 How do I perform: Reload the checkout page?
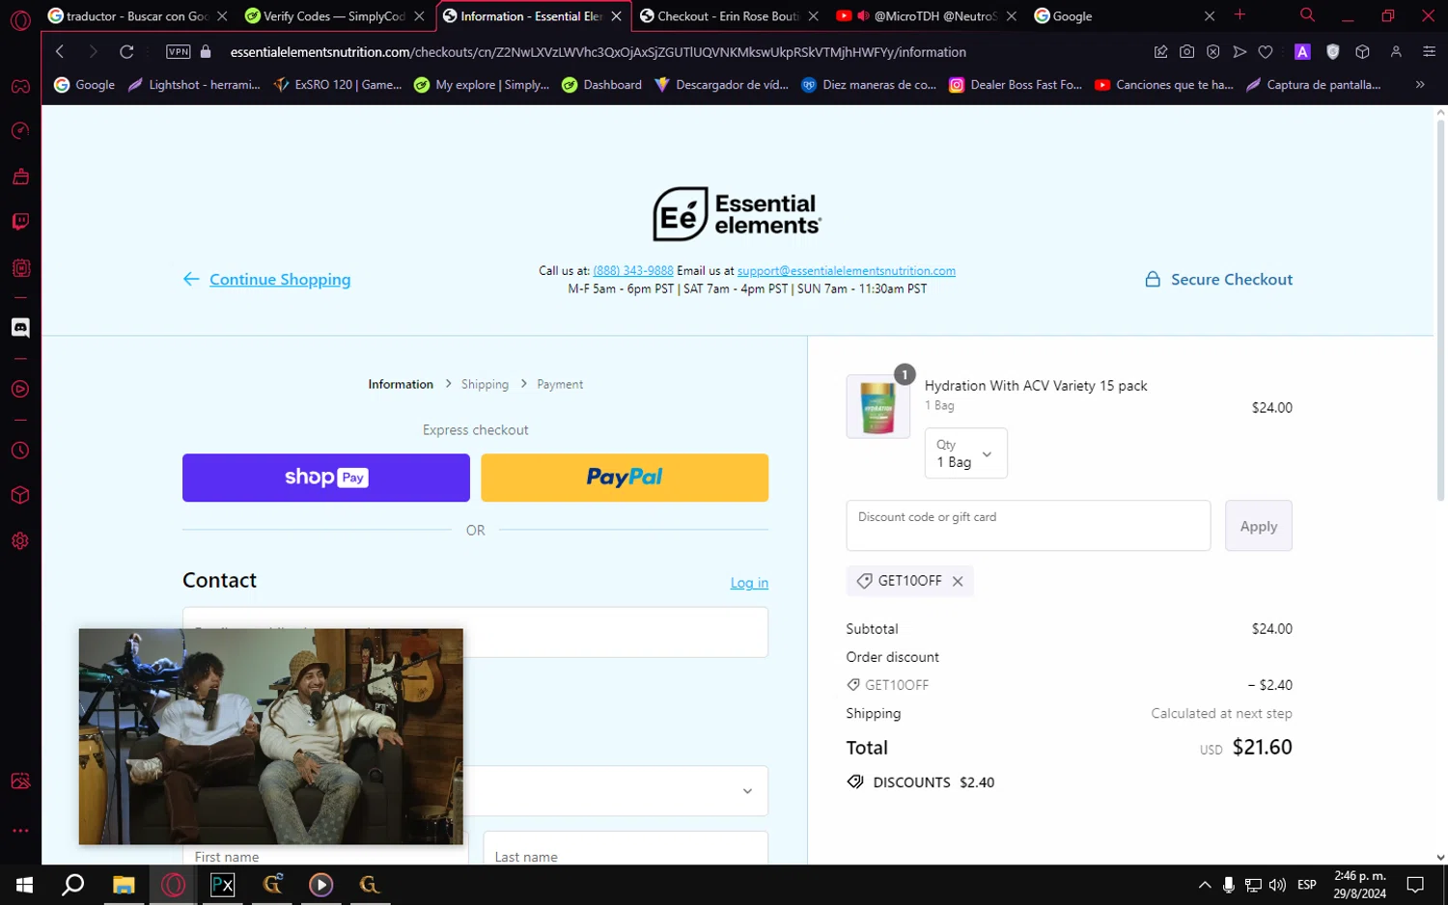coord(126,52)
